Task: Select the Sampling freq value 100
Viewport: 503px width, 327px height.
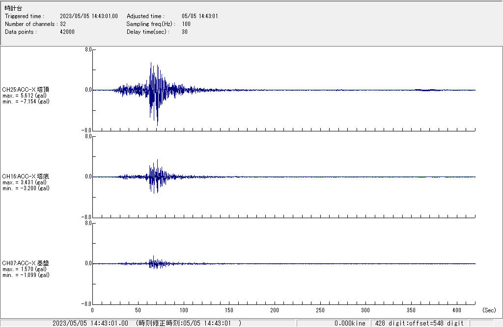Action: (186, 24)
